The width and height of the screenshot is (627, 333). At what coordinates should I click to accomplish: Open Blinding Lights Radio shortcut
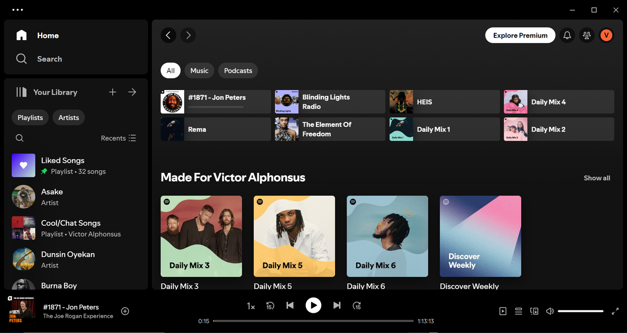coord(330,102)
